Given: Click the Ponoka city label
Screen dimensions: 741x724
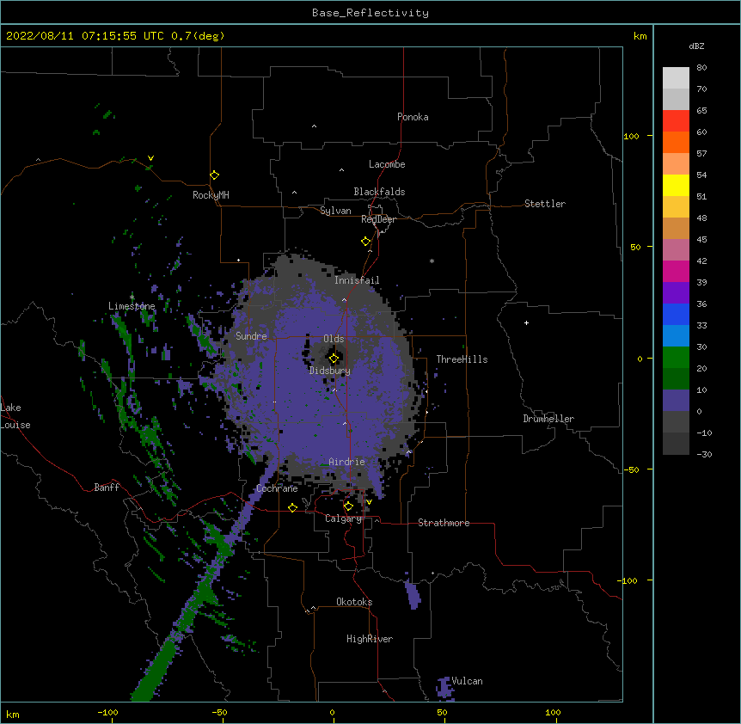Looking at the screenshot, I should pyautogui.click(x=413, y=117).
